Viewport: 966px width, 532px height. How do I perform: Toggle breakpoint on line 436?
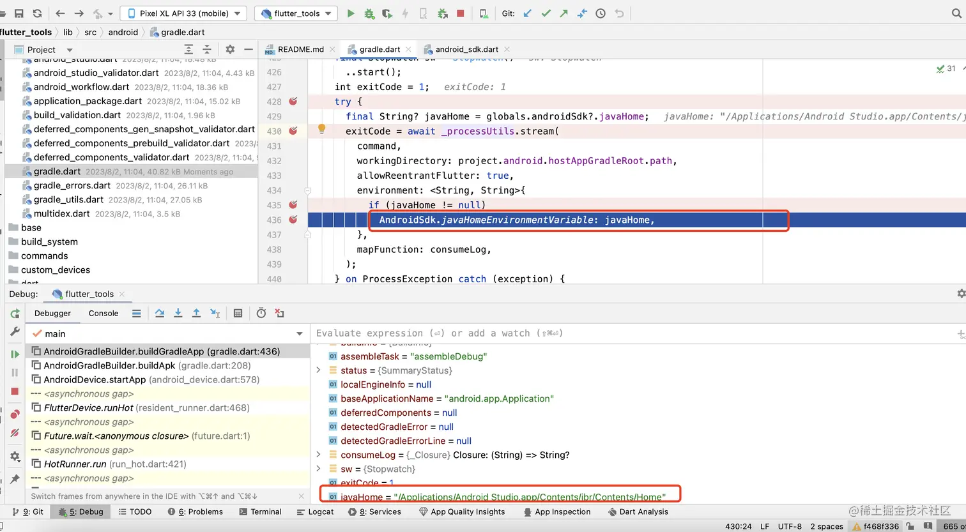[x=293, y=220]
